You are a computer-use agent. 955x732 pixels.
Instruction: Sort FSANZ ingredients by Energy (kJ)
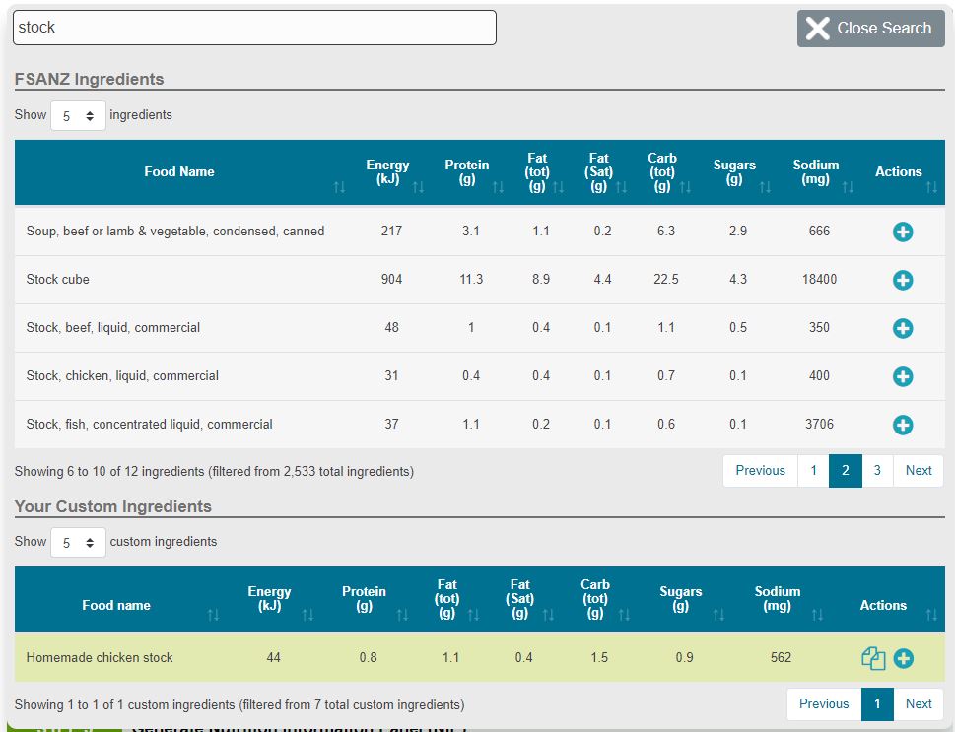coord(387,172)
